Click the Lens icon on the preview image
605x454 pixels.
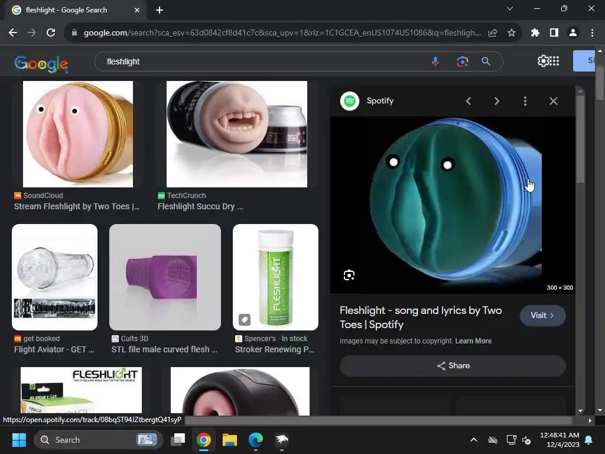(349, 275)
